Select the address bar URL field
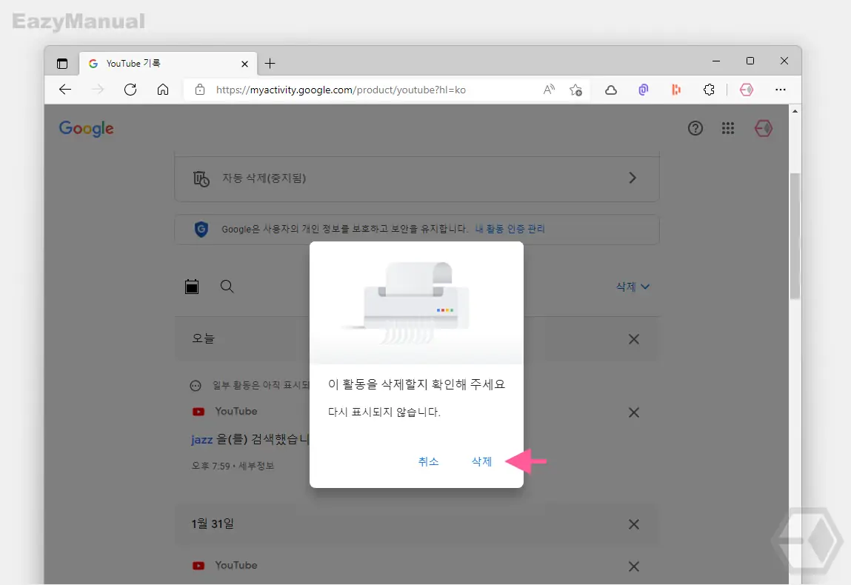Viewport: 851px width, 585px height. coord(341,90)
